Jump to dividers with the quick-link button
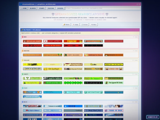The image size is (160, 120). coord(94,25)
